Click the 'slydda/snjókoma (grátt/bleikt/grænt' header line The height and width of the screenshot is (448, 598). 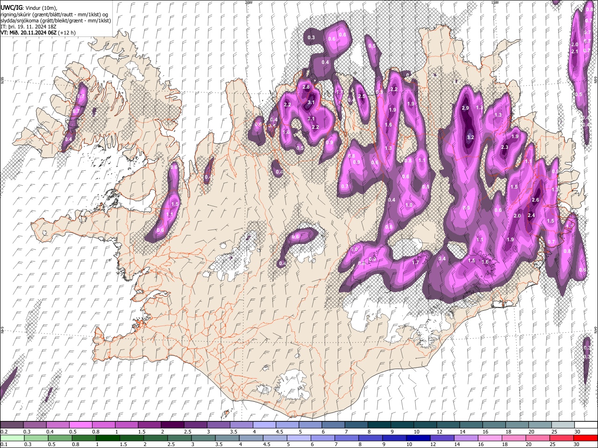(x=56, y=21)
